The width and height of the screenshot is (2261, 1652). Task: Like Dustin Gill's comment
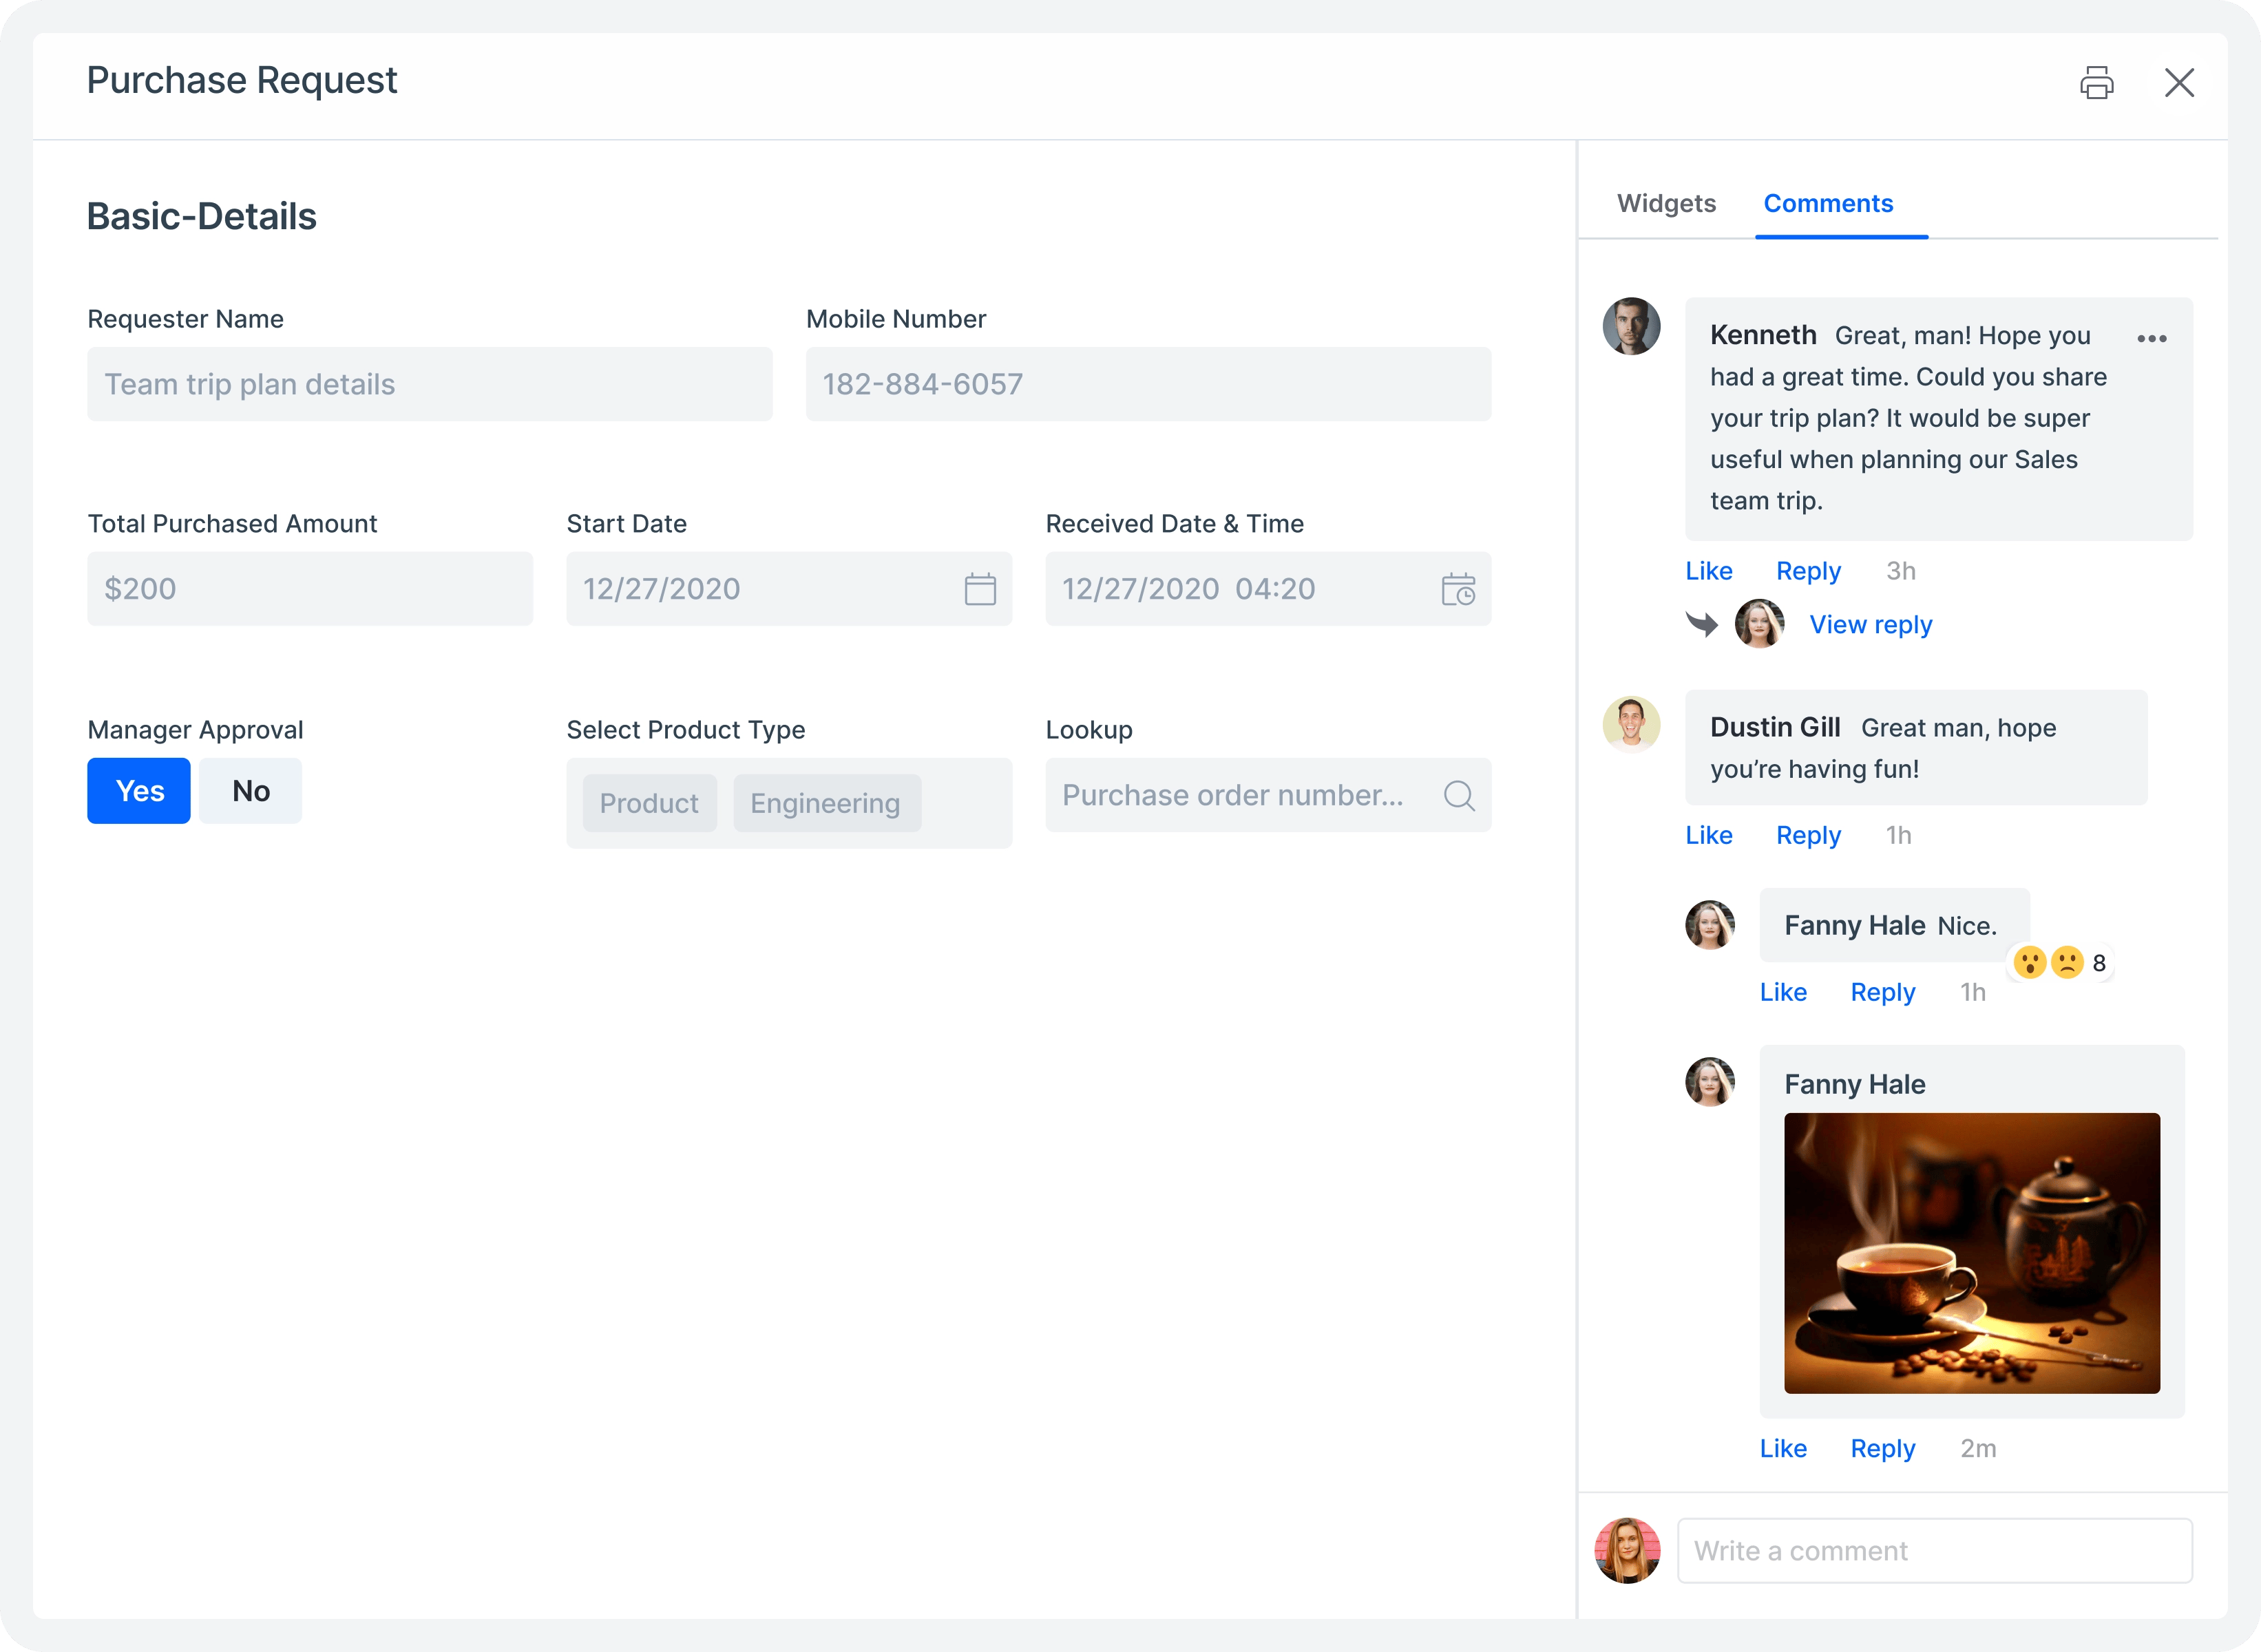1708,835
